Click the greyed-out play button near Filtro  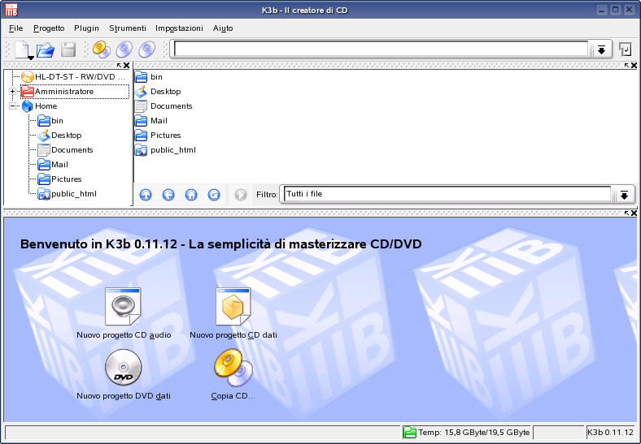[241, 195]
